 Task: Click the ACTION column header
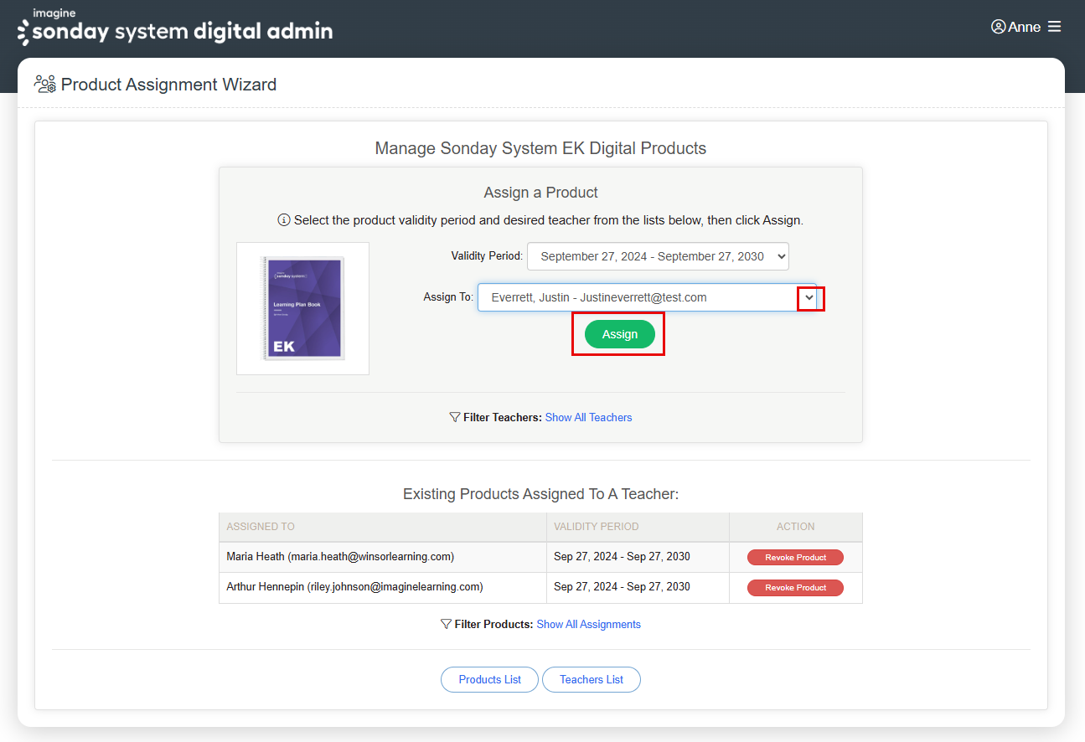tap(795, 527)
